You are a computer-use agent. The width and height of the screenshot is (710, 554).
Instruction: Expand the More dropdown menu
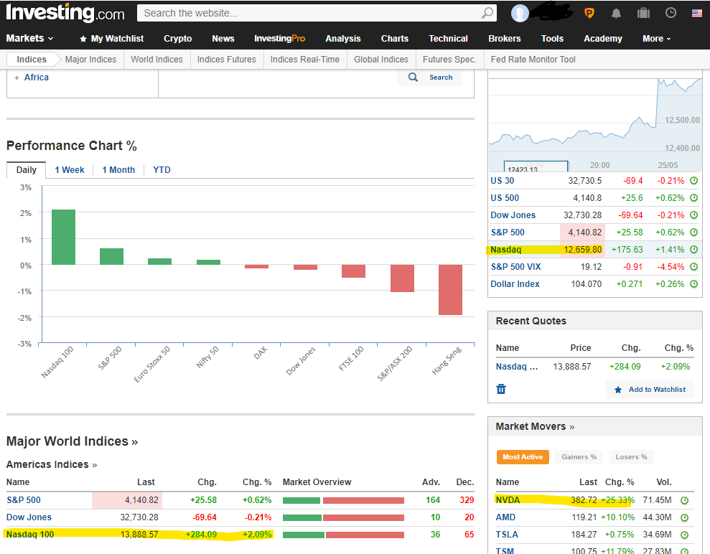click(x=657, y=39)
